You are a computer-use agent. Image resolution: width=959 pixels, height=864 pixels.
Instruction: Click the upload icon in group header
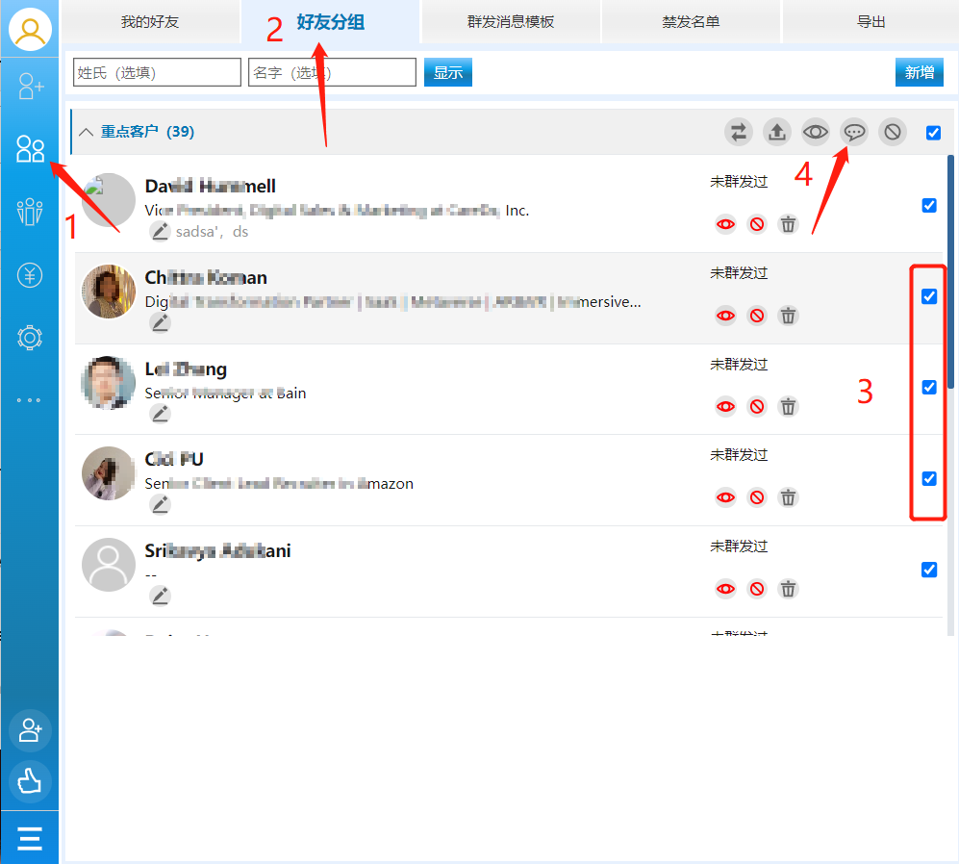coord(777,133)
